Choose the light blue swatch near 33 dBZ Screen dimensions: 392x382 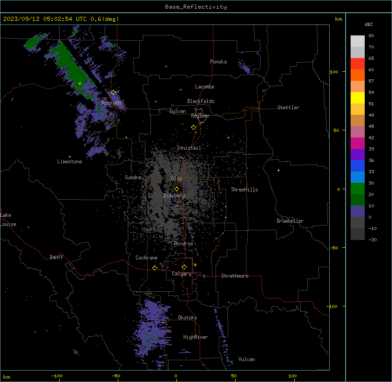point(357,177)
